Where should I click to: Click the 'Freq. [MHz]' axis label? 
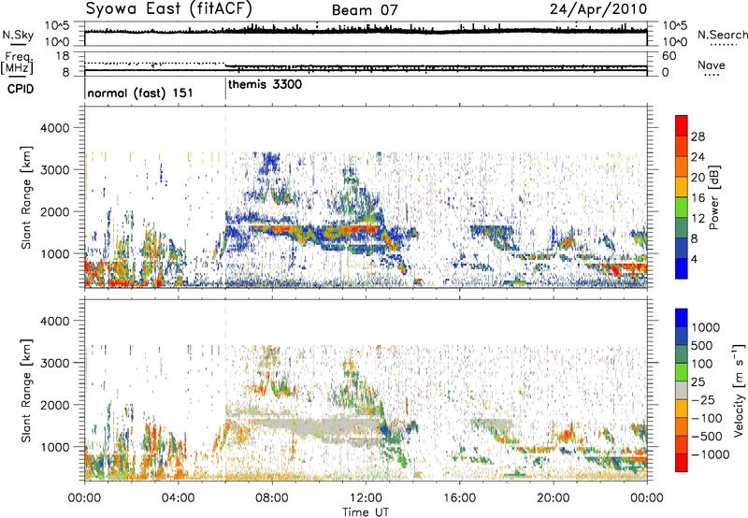click(17, 63)
